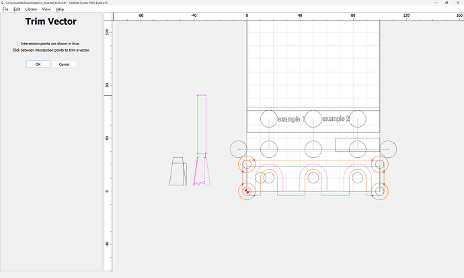The image size is (464, 278).
Task: Open the View menu
Action: [x=46, y=9]
